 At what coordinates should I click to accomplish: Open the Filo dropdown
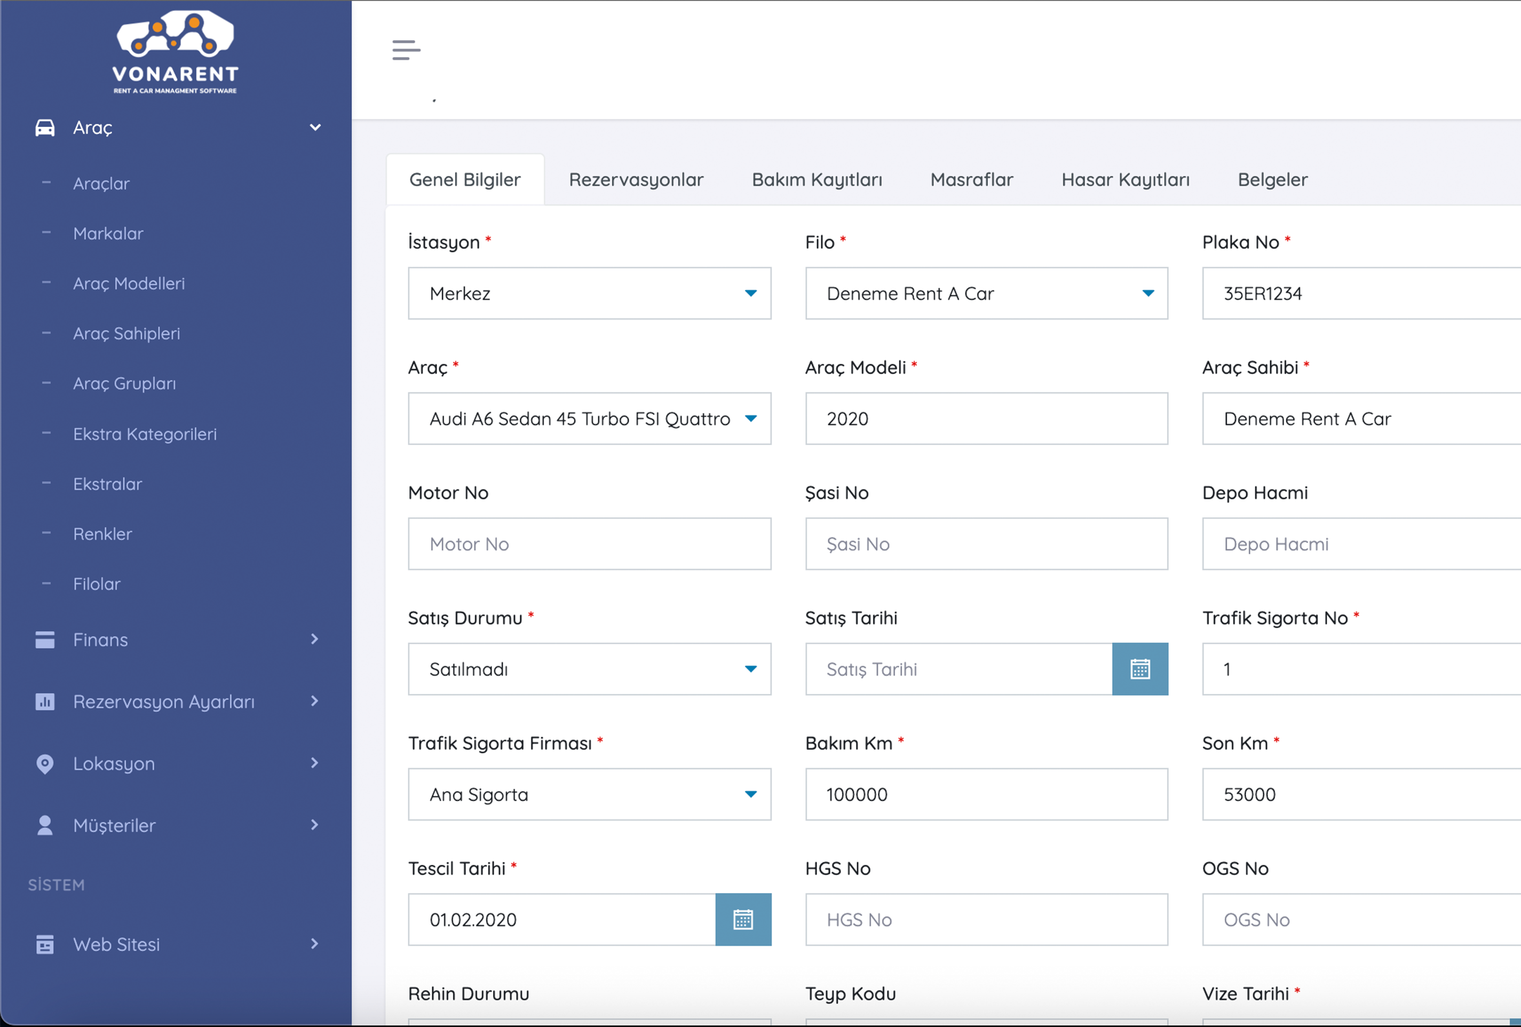point(986,293)
